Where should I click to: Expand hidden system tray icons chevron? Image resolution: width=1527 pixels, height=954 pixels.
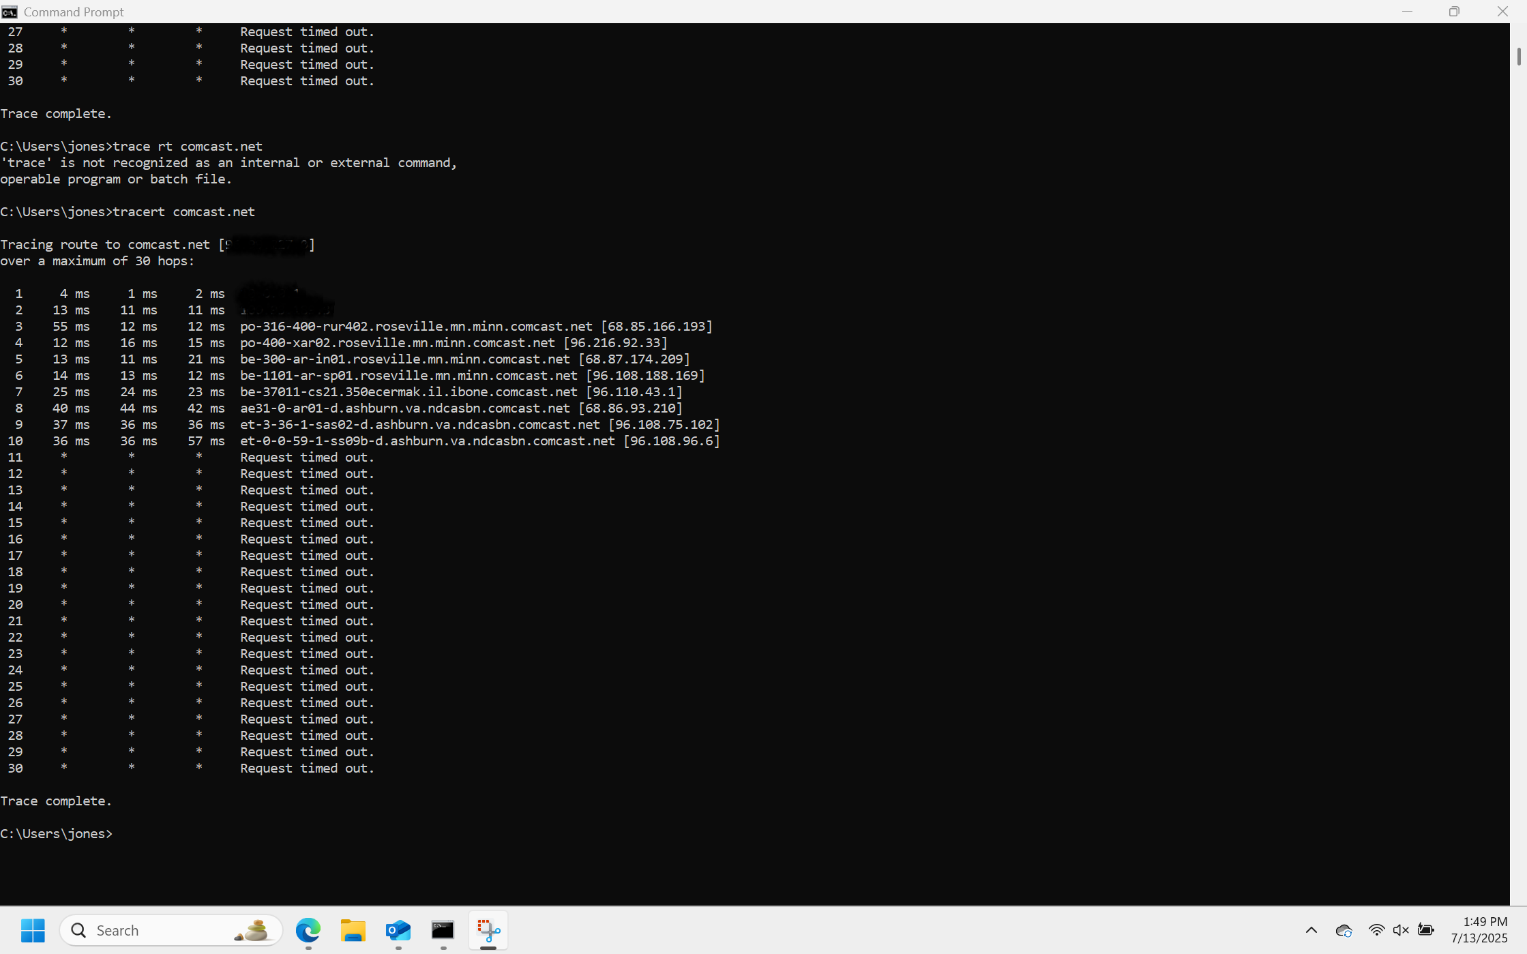1311,930
